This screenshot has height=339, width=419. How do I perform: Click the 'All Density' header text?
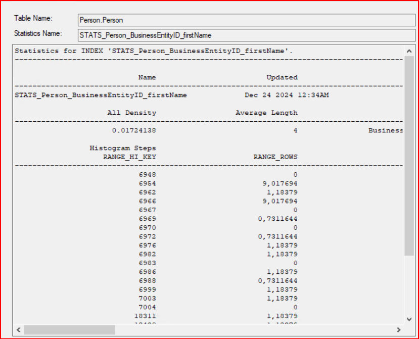131,113
